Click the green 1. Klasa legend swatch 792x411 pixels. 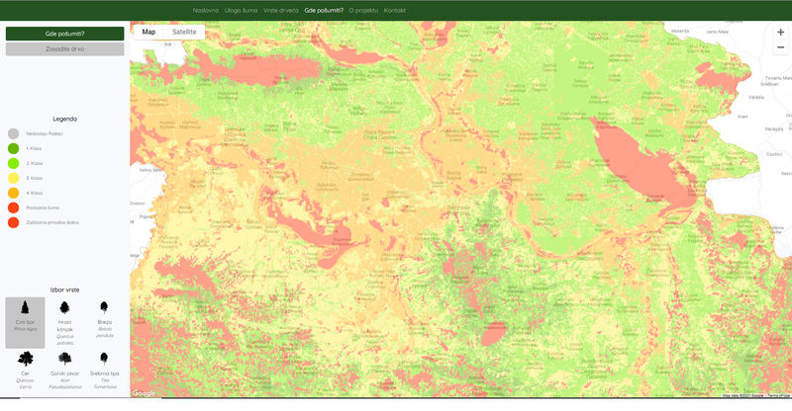pos(13,148)
